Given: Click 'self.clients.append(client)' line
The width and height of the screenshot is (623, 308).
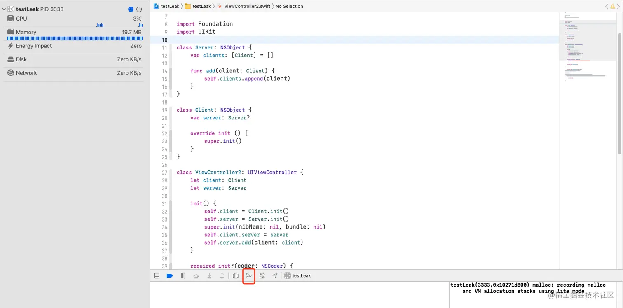Looking at the screenshot, I should pos(247,79).
